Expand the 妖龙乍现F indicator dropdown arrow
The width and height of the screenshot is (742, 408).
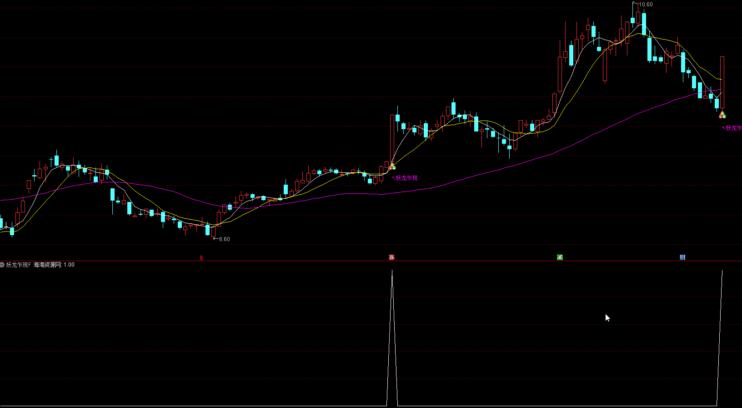tap(3, 265)
